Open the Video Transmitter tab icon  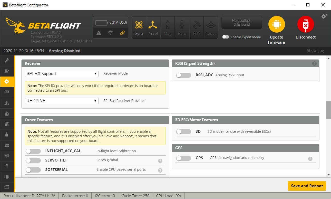coord(7,156)
